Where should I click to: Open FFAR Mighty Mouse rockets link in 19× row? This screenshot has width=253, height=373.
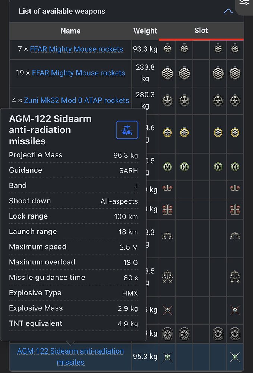point(78,73)
